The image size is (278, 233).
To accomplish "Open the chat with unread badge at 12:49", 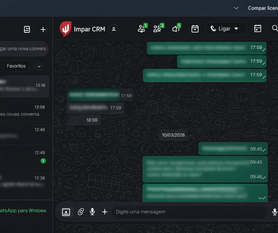I will pyautogui.click(x=24, y=157).
